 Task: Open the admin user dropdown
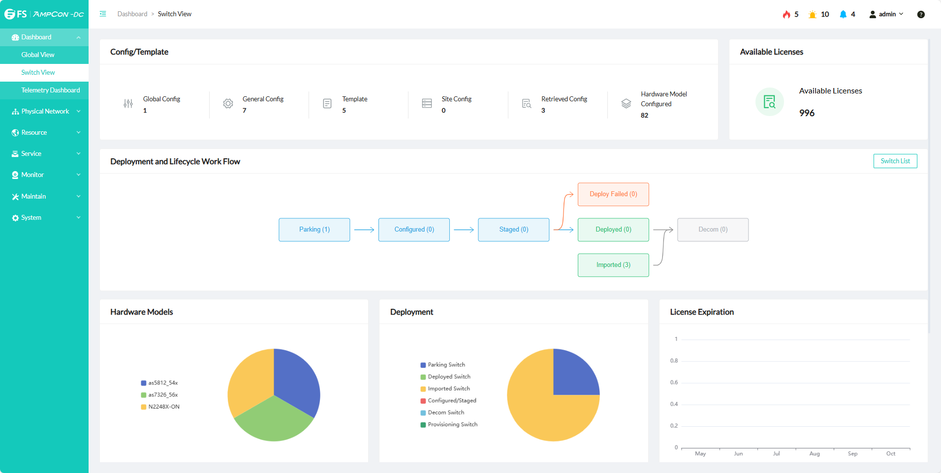(x=887, y=14)
